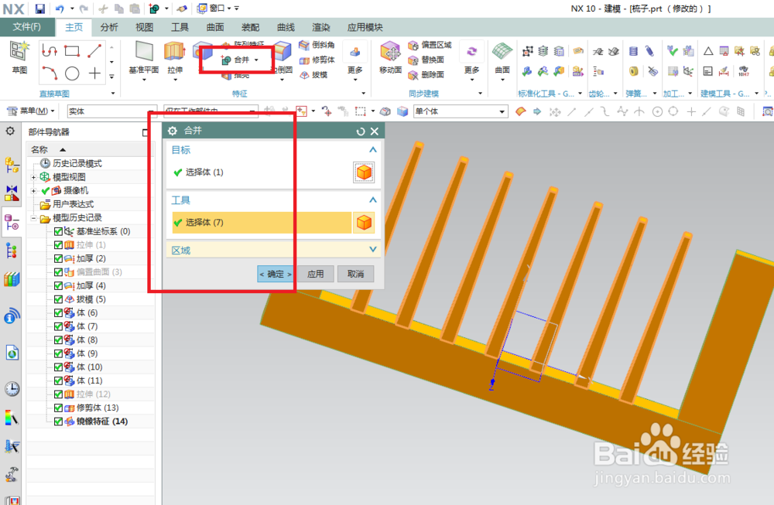This screenshot has height=505, width=774.
Task: Switch to the 应用模块 tab
Action: tap(365, 27)
